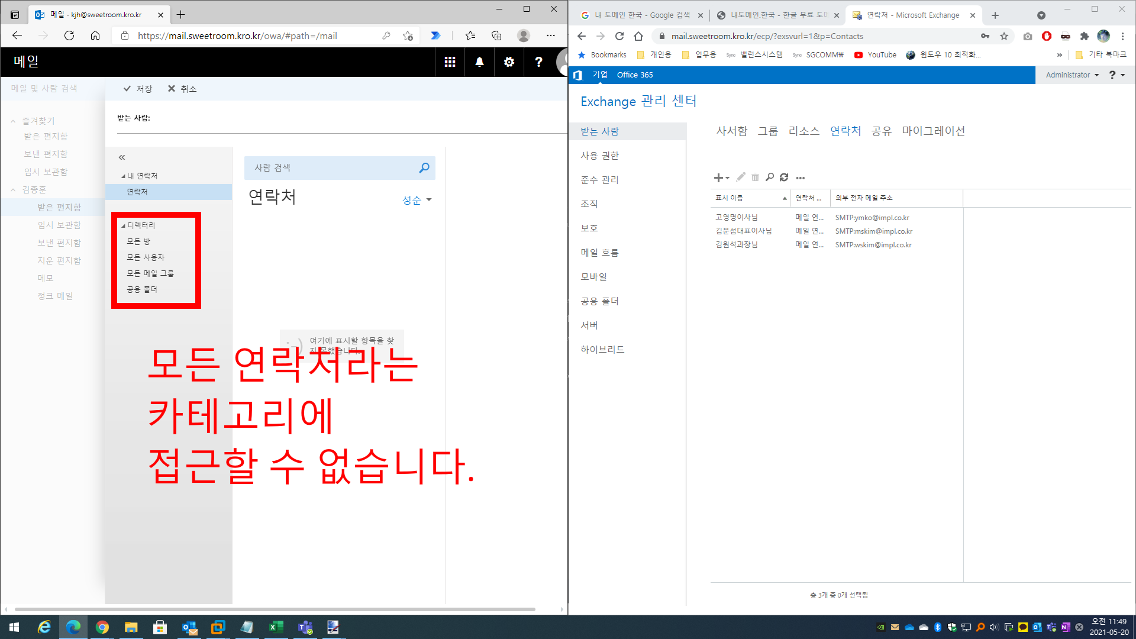Open the OWA notifications bell

[x=479, y=62]
